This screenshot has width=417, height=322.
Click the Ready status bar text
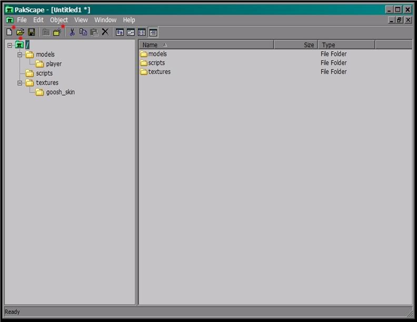pos(12,311)
